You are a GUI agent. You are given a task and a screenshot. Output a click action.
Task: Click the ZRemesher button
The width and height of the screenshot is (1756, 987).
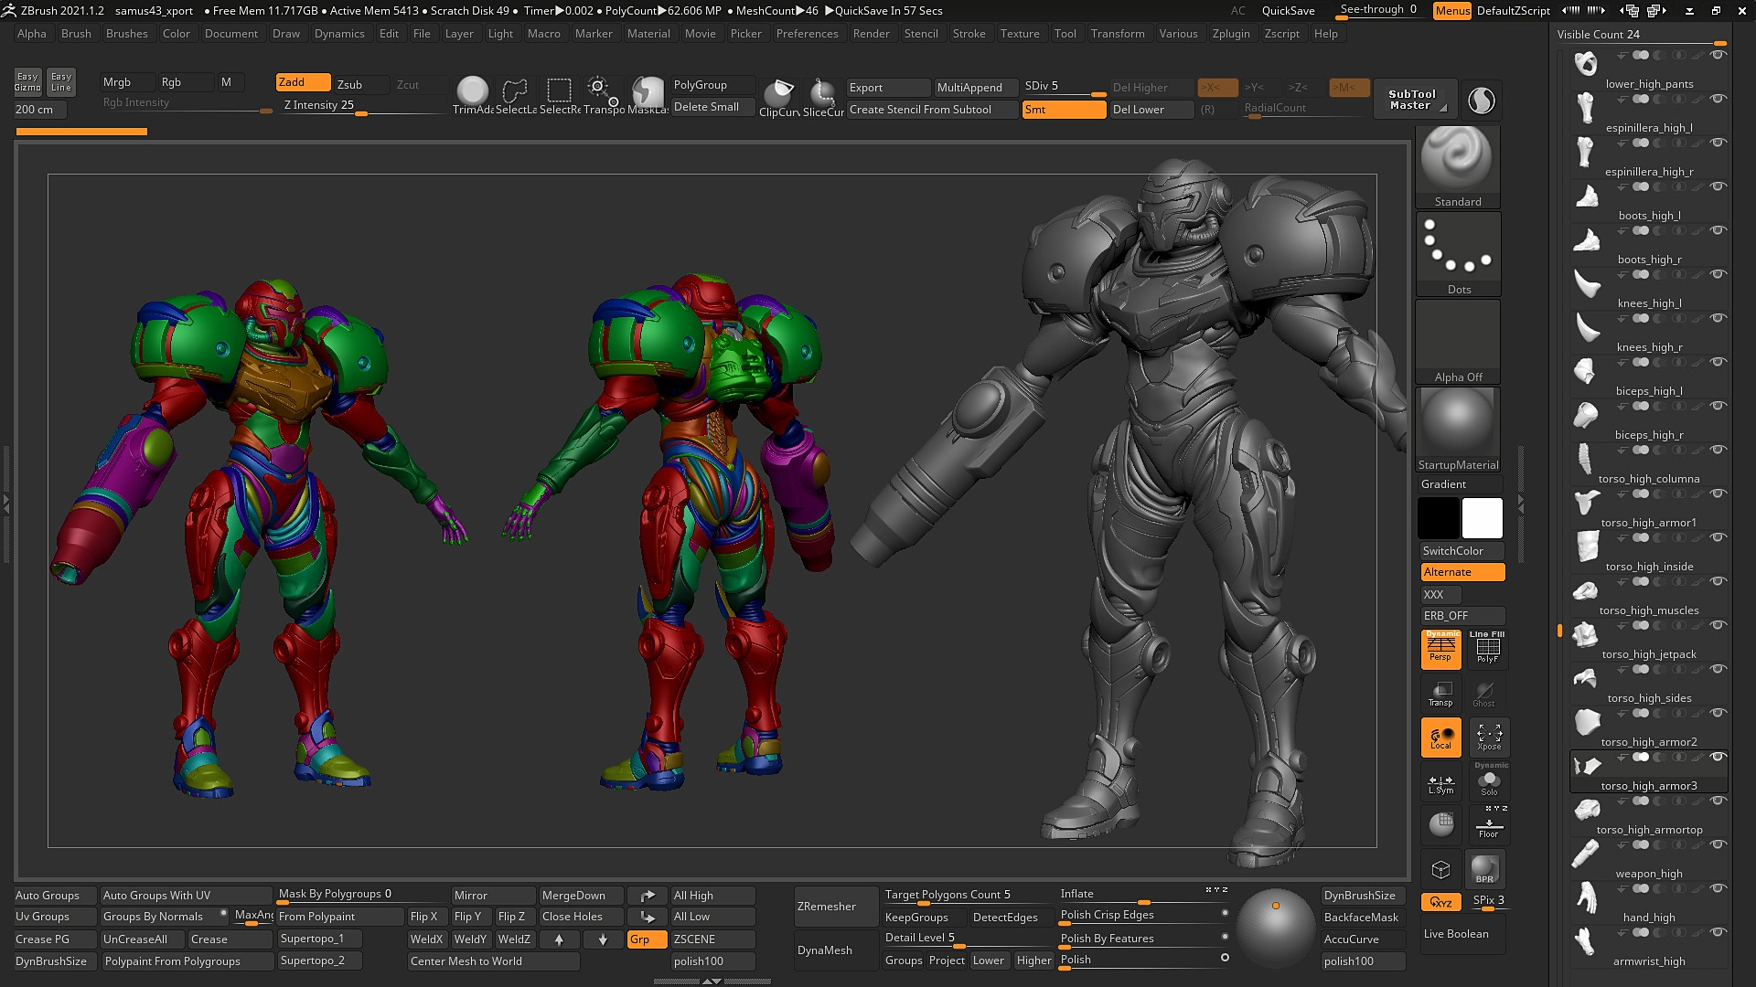(827, 907)
